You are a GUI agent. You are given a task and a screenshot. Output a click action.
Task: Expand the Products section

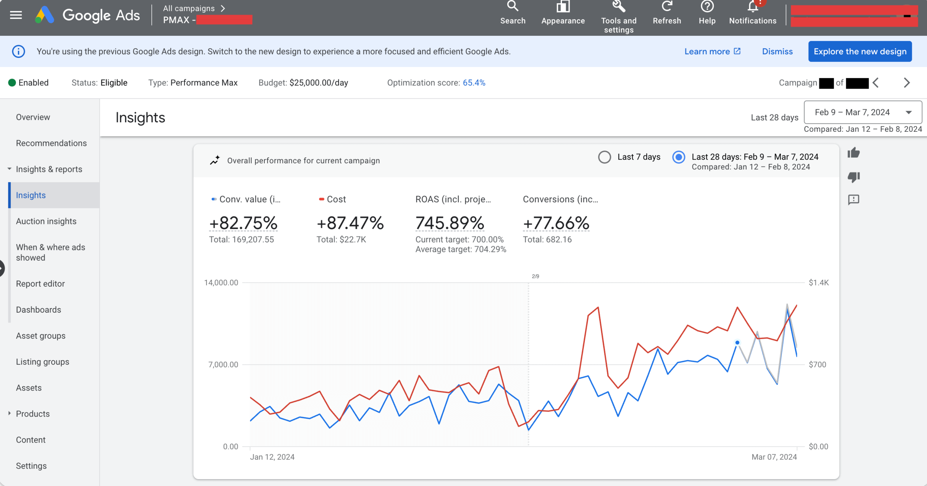9,413
